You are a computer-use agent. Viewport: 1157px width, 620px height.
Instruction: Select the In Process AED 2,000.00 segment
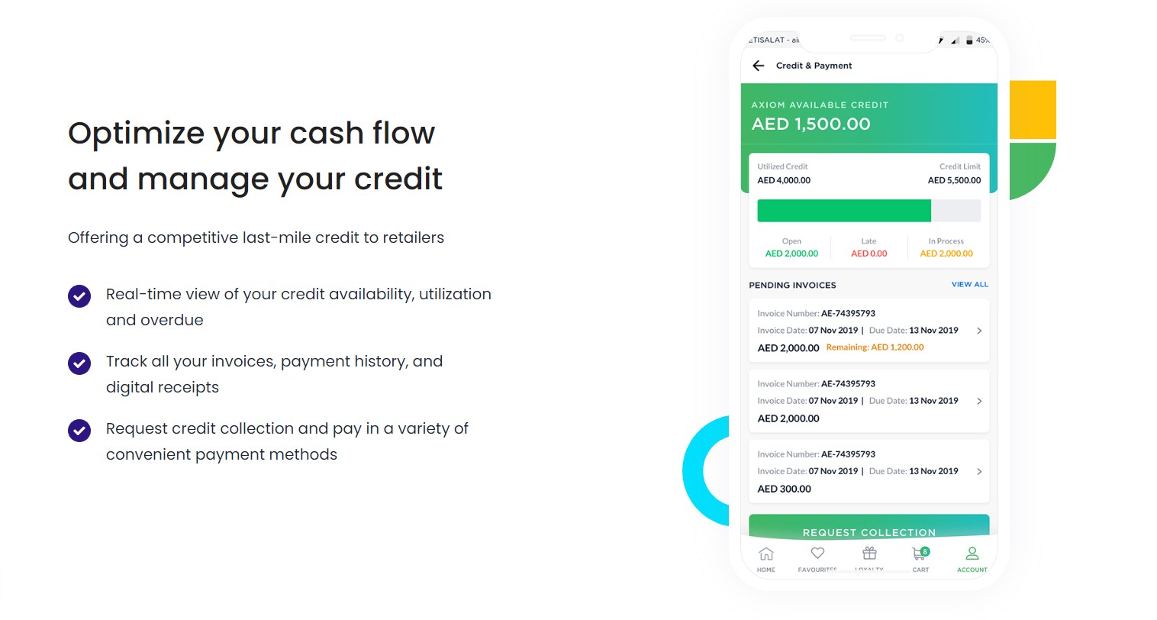pos(946,247)
